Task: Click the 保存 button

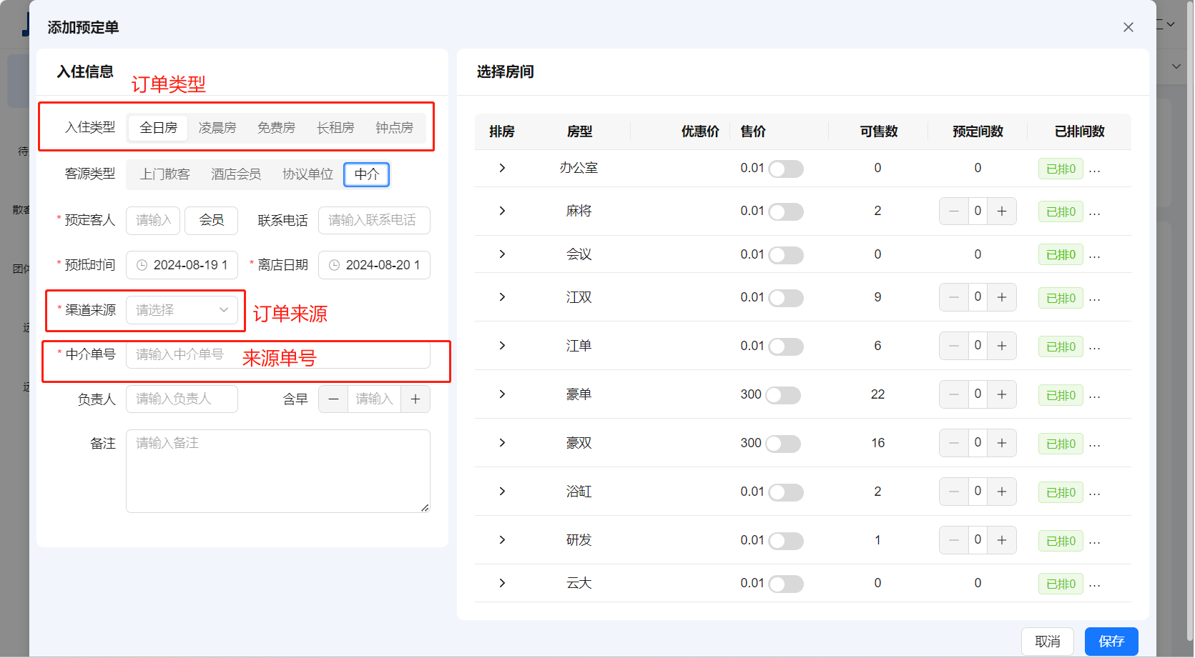Action: click(x=1111, y=641)
